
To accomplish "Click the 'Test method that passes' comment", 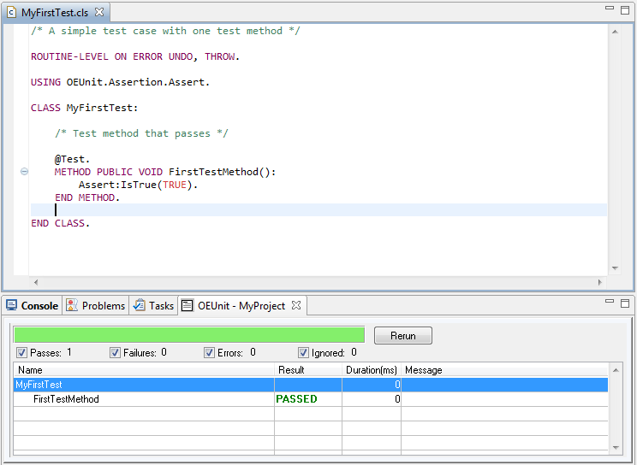I will [141, 133].
